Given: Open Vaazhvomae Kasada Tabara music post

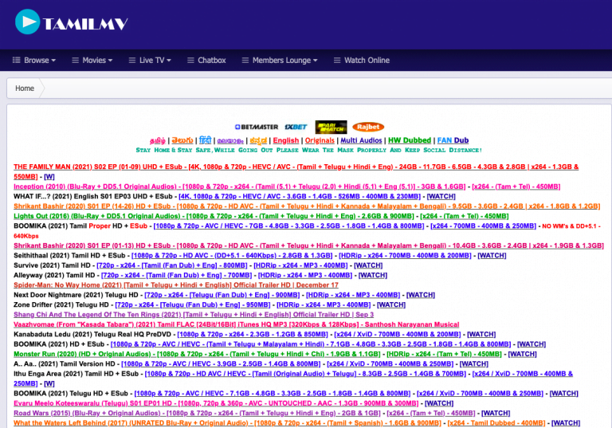Looking at the screenshot, I should (236, 324).
